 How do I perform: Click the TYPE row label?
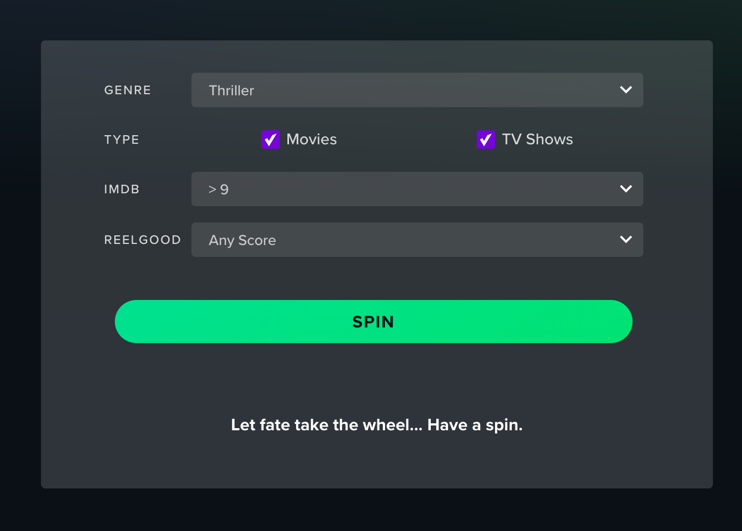(122, 140)
